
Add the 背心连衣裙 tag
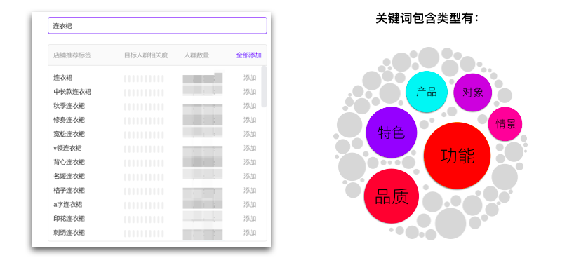click(x=250, y=162)
